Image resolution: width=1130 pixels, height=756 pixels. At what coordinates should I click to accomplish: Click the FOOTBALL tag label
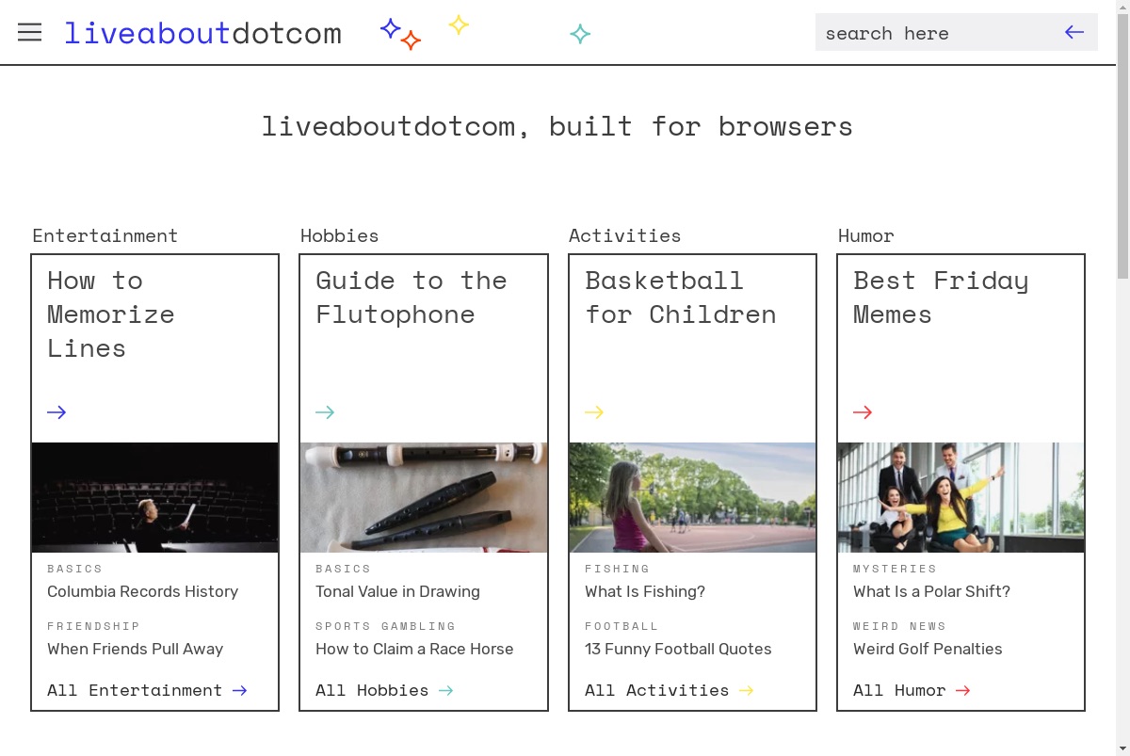point(621,626)
